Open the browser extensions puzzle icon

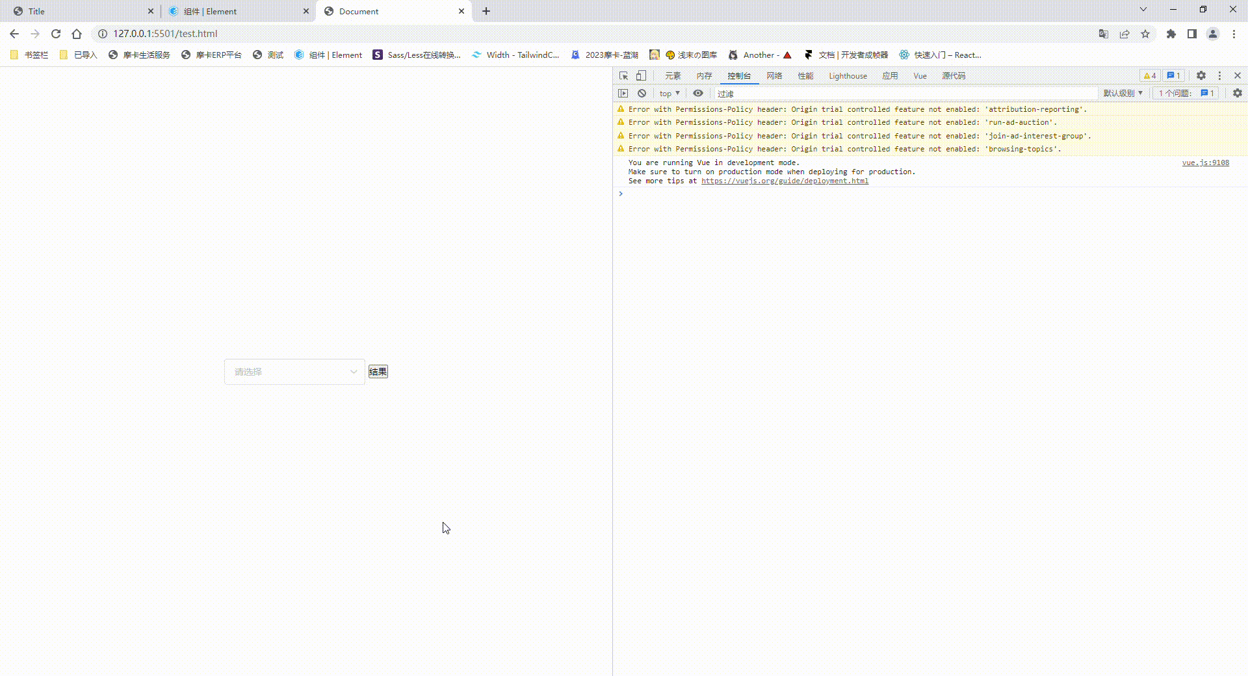(x=1171, y=34)
